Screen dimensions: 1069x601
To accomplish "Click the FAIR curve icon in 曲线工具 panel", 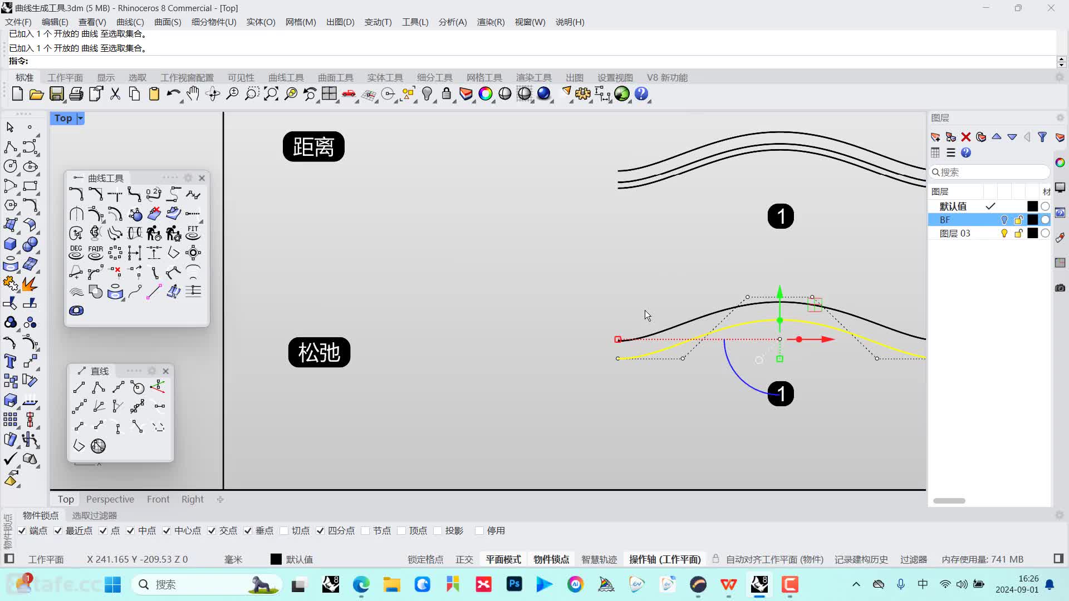I will coord(96,253).
